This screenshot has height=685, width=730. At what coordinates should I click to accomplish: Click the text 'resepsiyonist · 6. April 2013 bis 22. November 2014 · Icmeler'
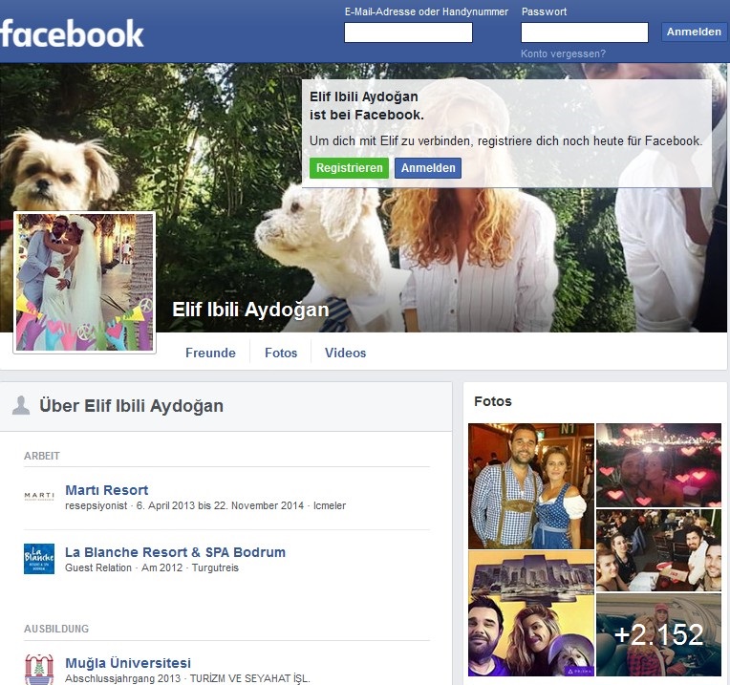[x=205, y=505]
